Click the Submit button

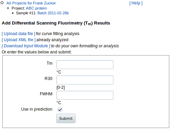coord(66,118)
